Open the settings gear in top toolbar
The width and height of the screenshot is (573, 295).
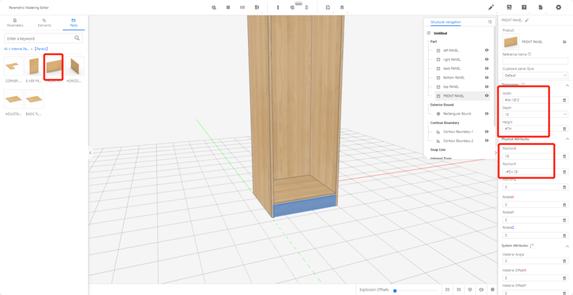pos(559,7)
